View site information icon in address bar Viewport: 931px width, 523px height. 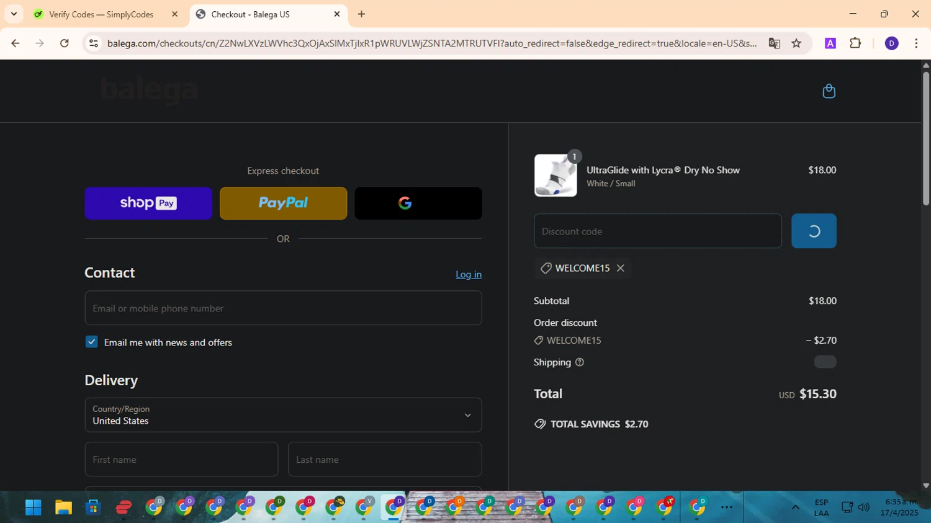94,43
